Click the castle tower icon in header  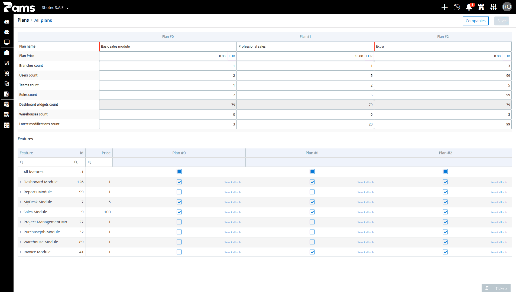pos(481,7)
